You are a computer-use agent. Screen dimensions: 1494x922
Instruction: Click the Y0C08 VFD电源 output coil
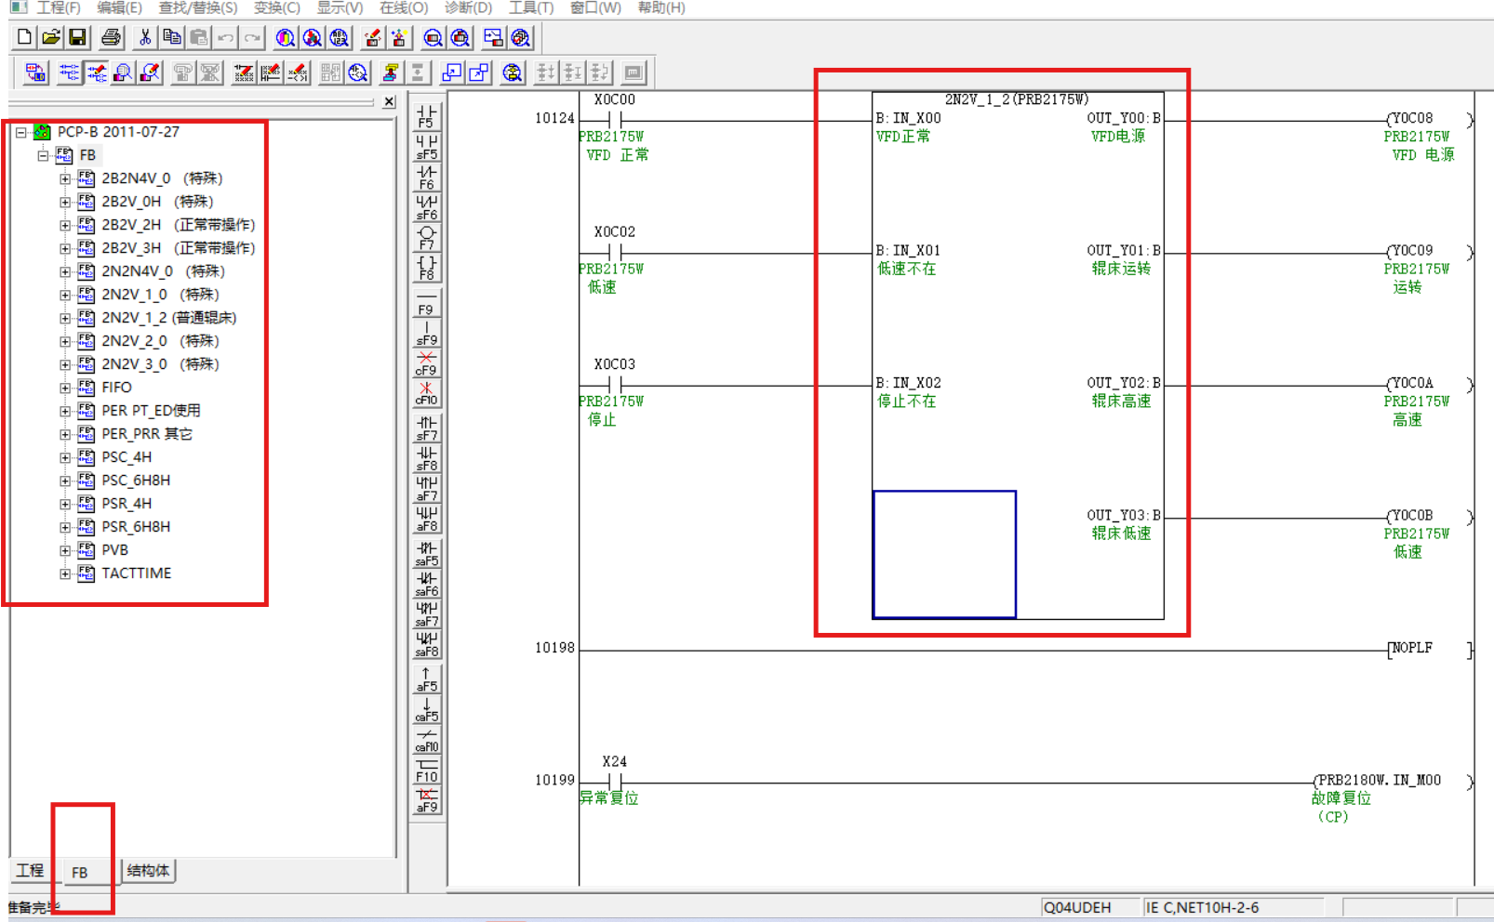1412,119
